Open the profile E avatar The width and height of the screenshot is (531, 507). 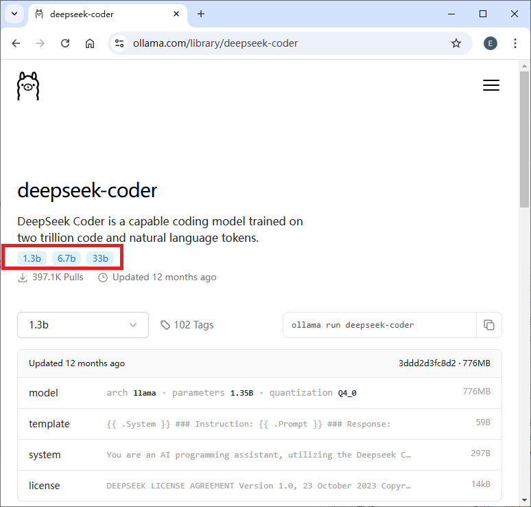pyautogui.click(x=490, y=43)
